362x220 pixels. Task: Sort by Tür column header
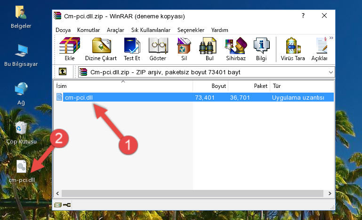tap(302, 86)
